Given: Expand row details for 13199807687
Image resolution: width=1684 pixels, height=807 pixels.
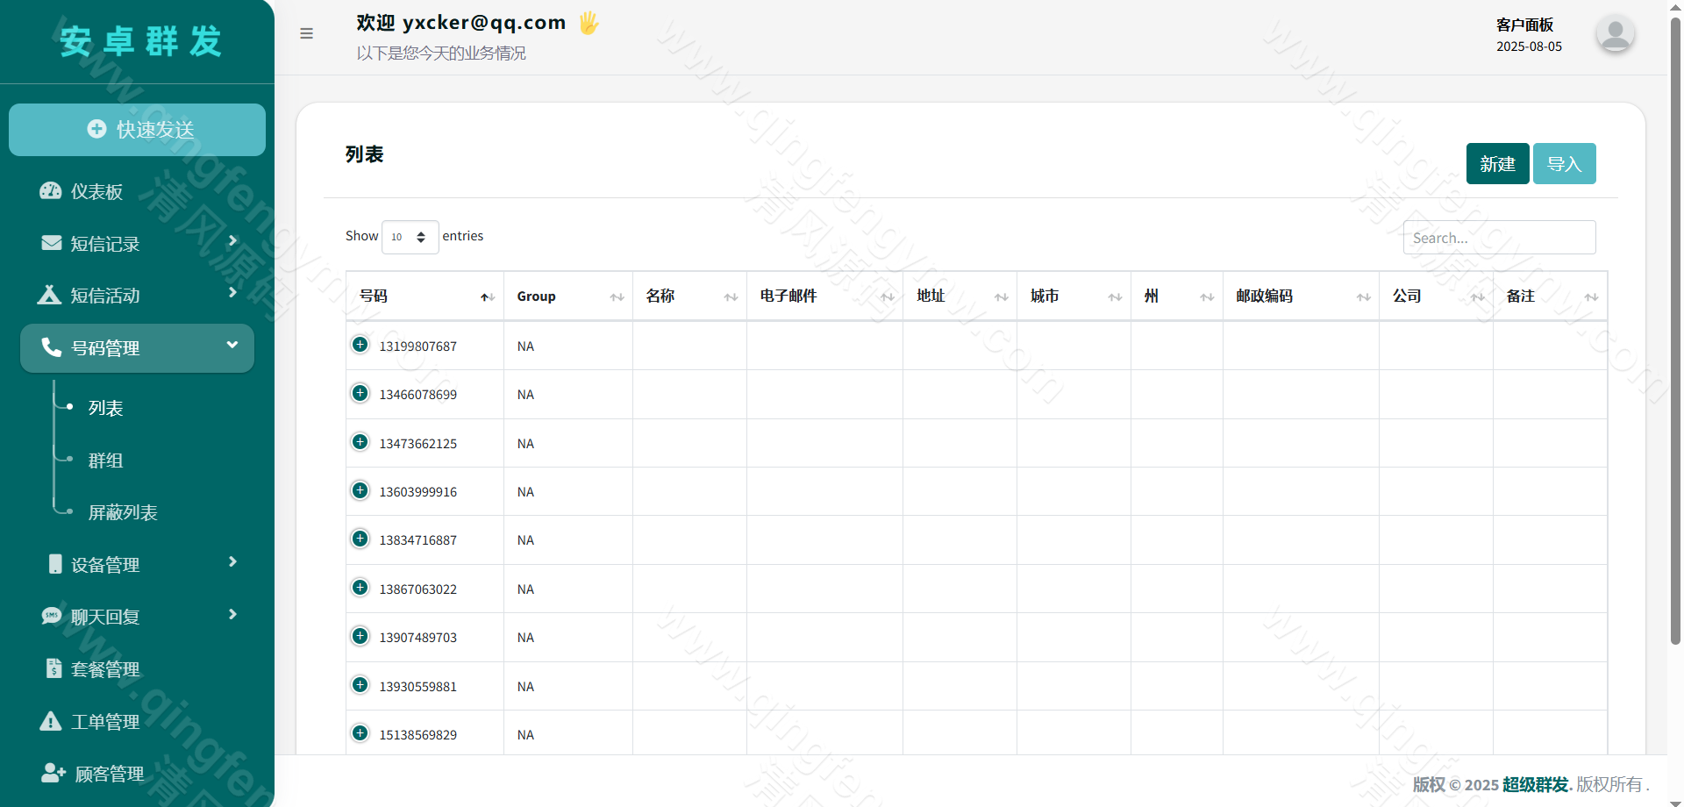Looking at the screenshot, I should [x=360, y=345].
